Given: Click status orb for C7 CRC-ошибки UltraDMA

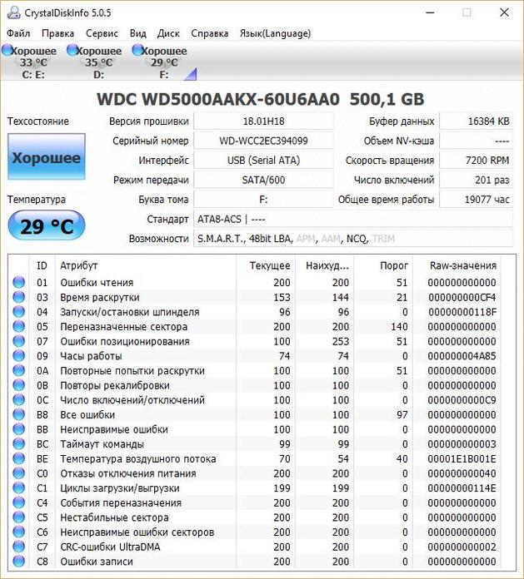Looking at the screenshot, I should point(19,547).
